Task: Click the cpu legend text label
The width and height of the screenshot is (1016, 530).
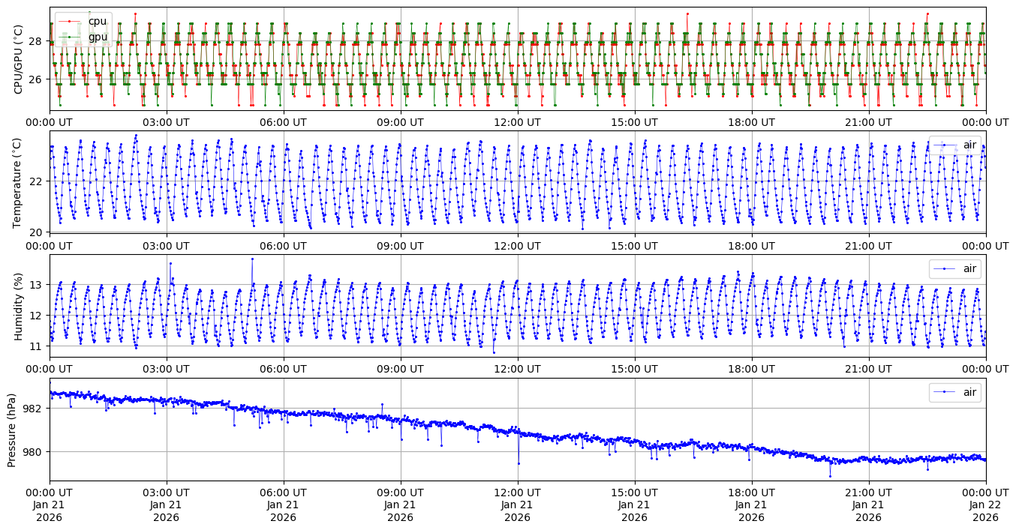Action: coord(98,22)
